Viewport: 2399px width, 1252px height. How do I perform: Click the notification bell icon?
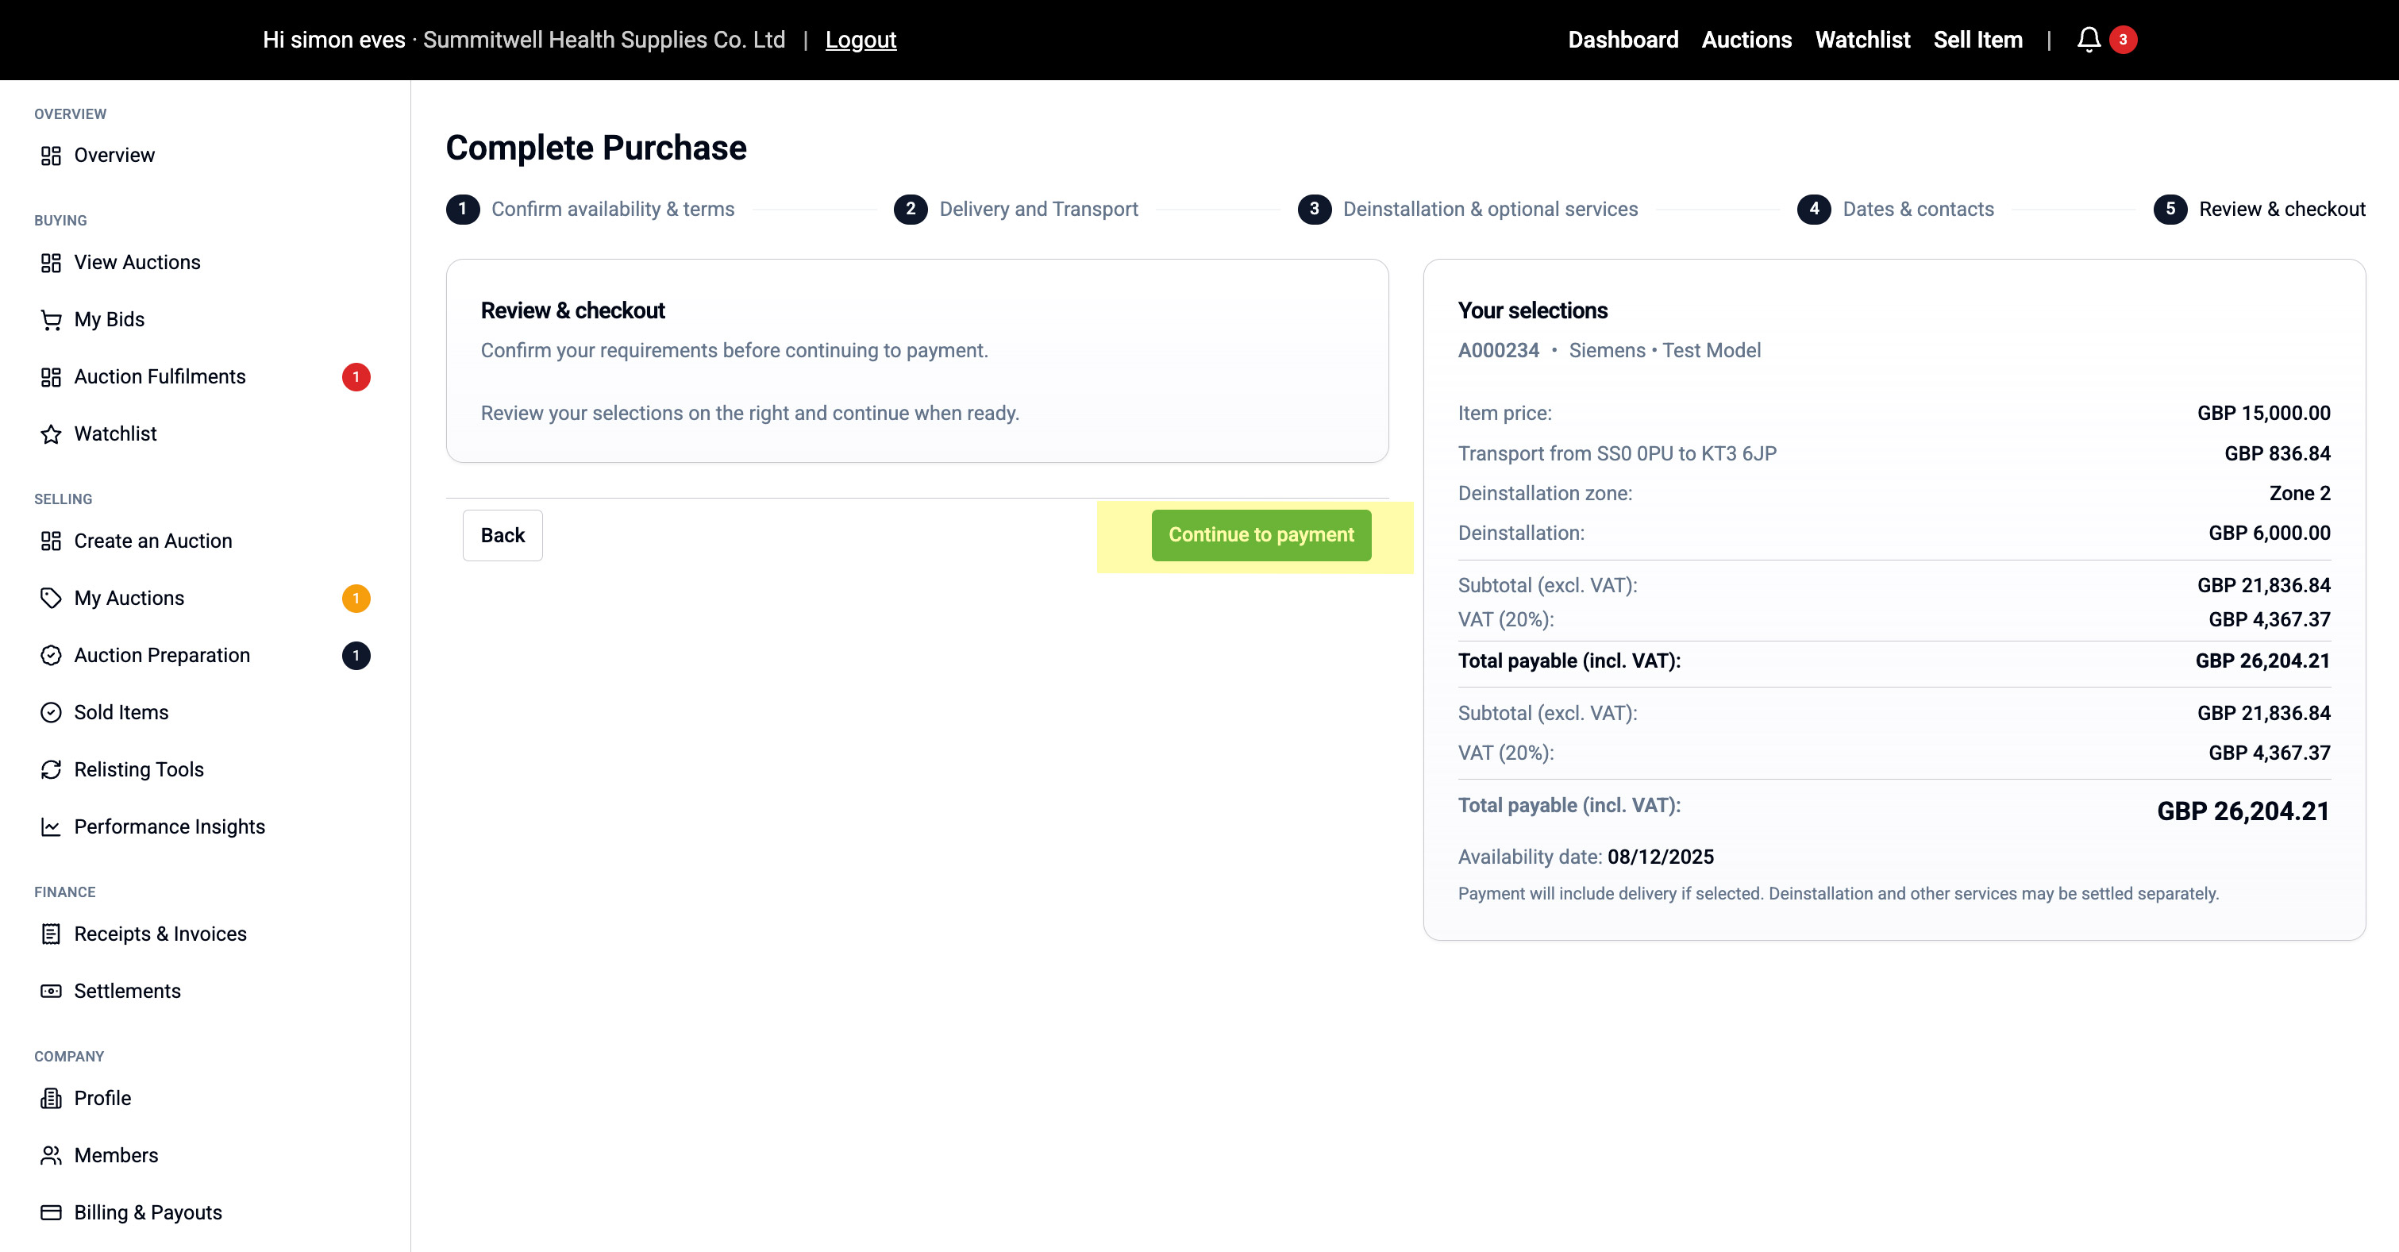tap(2088, 39)
